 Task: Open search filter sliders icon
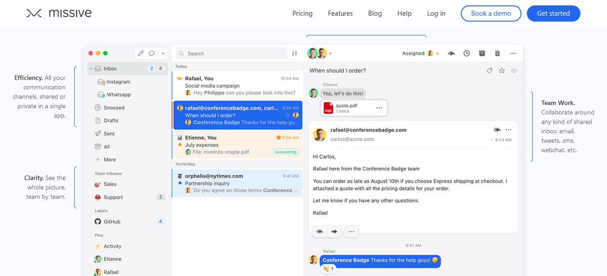coord(295,53)
